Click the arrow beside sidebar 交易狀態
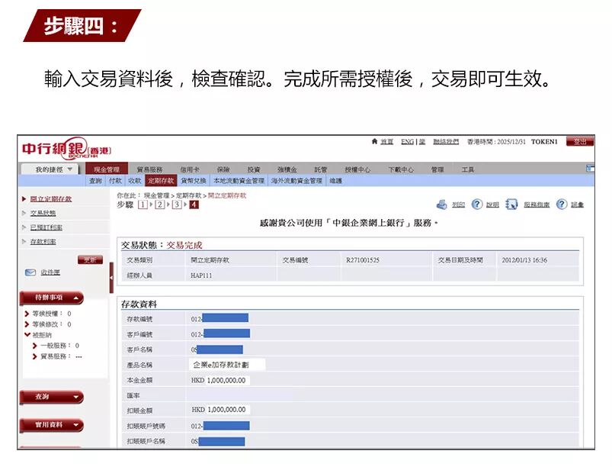Screen dimensions: 612x467 pyautogui.click(x=24, y=213)
